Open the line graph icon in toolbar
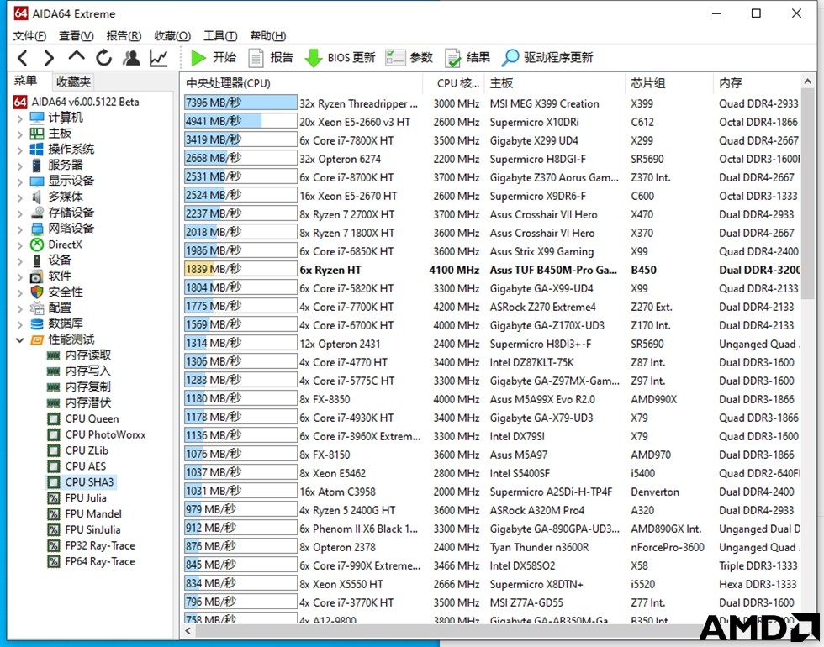Image resolution: width=824 pixels, height=647 pixels. click(x=158, y=58)
